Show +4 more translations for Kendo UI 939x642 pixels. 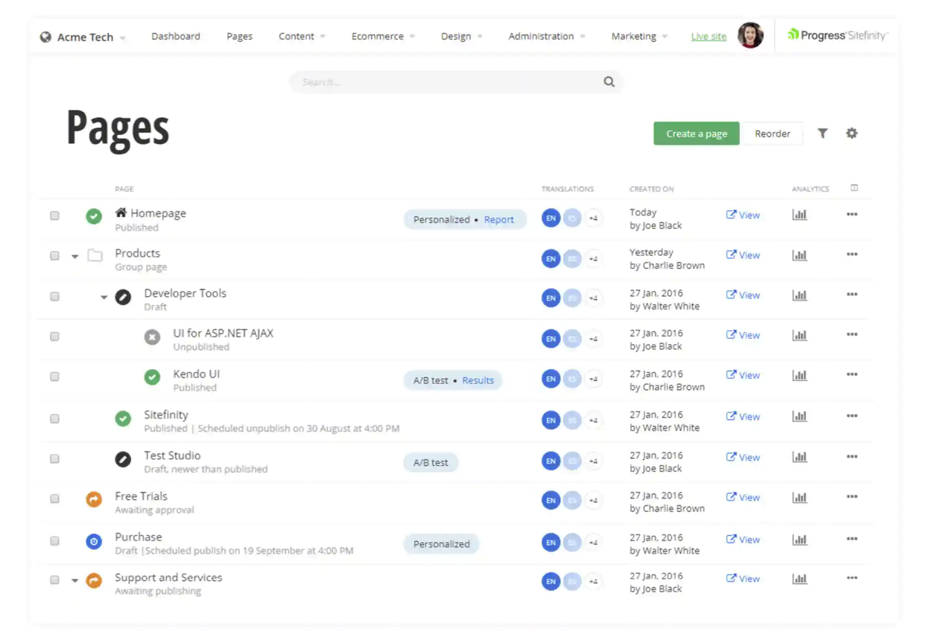tap(593, 379)
